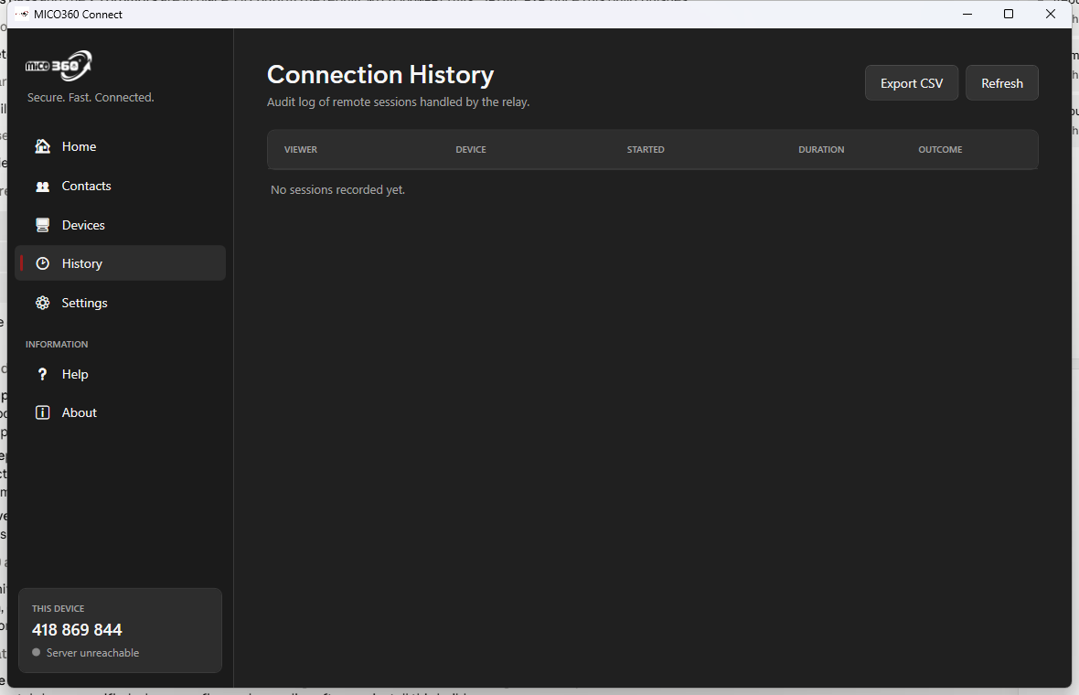The image size is (1079, 695).
Task: Export the history with Export CSV
Action: 911,82
